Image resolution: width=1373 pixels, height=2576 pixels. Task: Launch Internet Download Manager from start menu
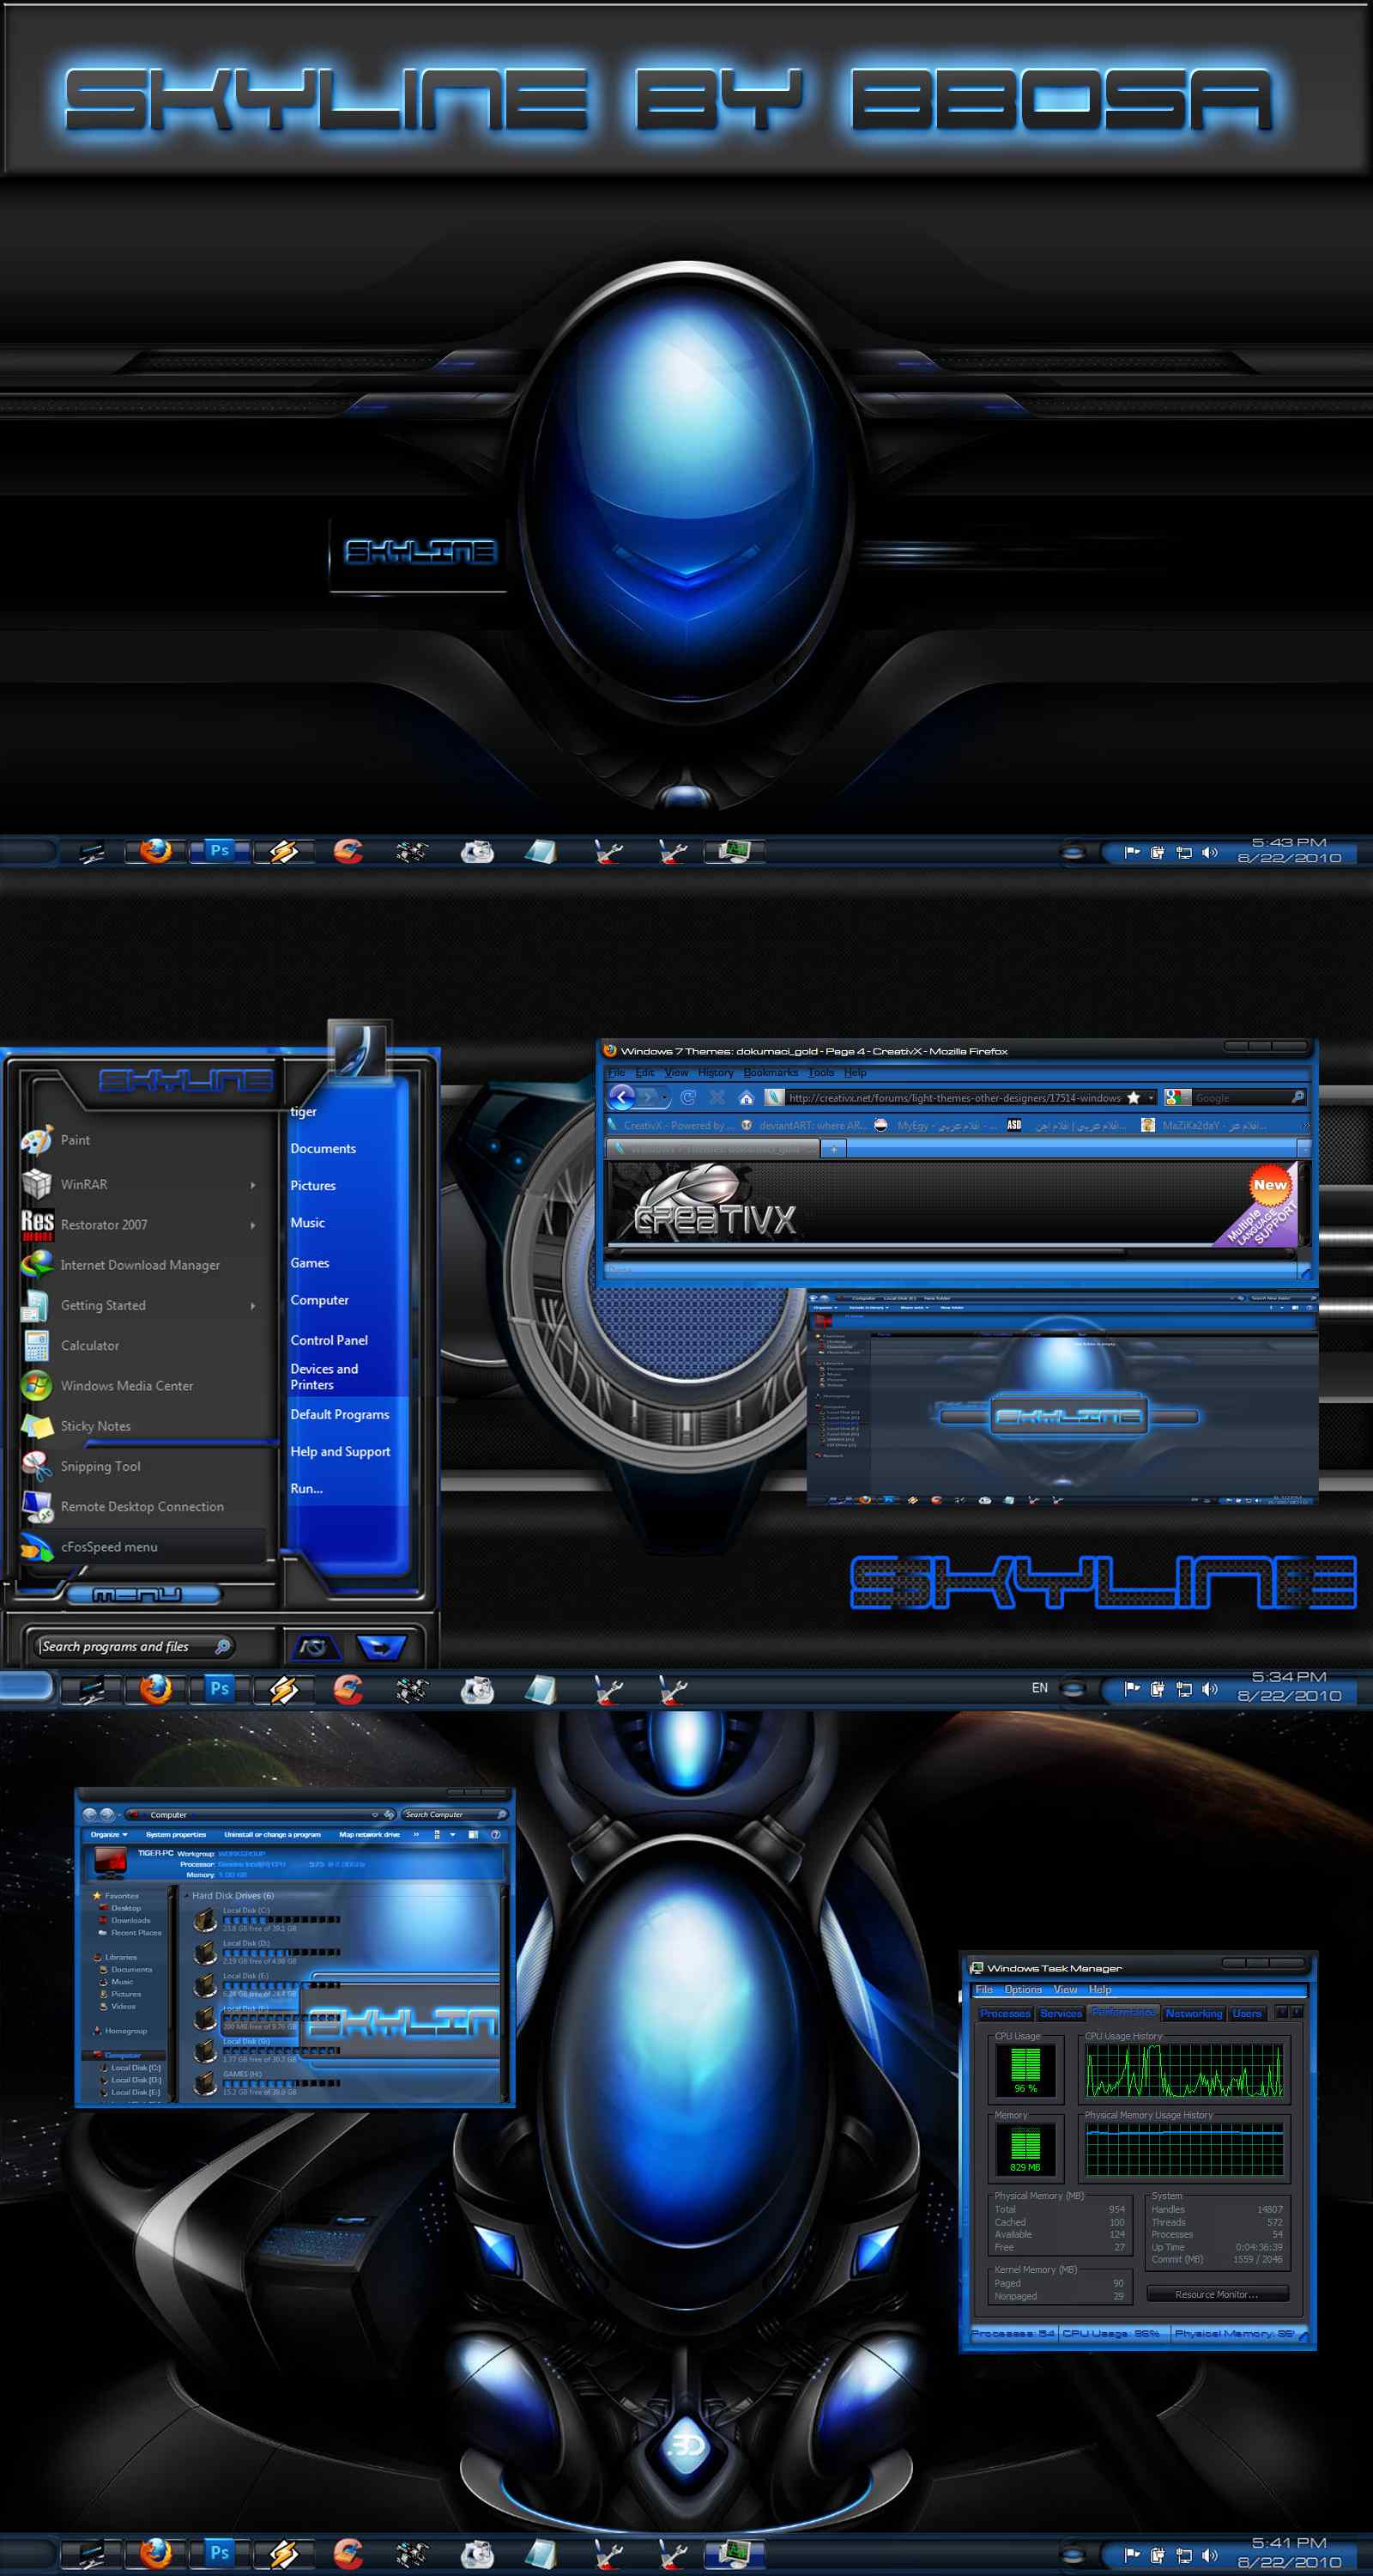(145, 1265)
